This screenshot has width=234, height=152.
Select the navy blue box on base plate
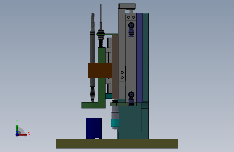click(94, 128)
